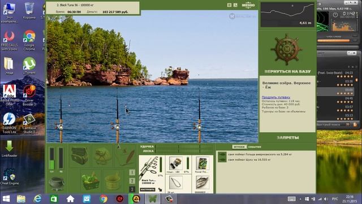
Task: Click the depth sonar map display
Action: coord(287,15)
